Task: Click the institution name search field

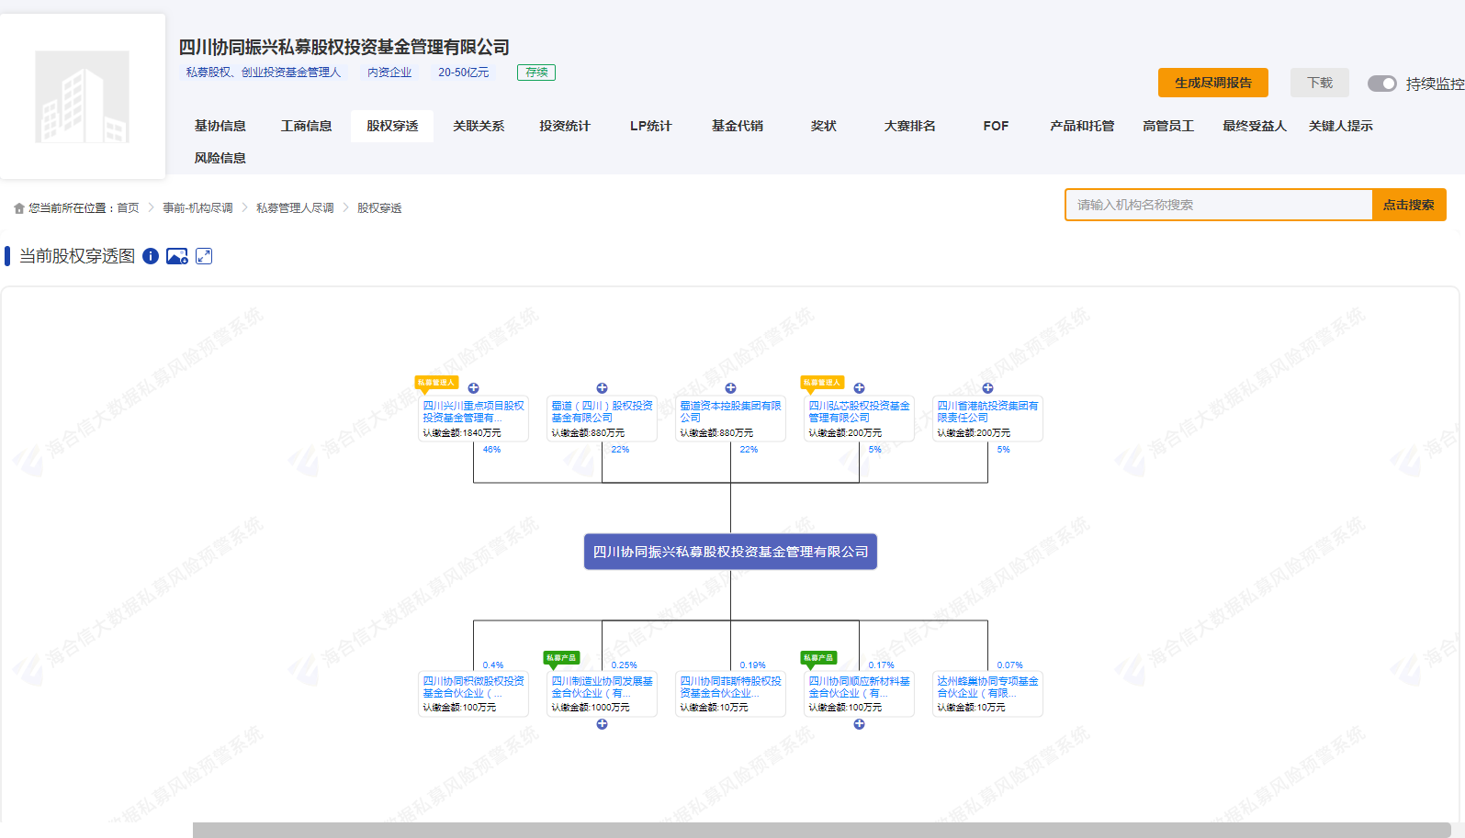Action: [x=1218, y=205]
